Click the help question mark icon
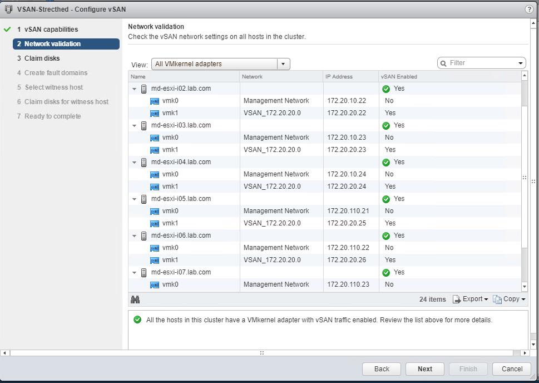539x383 pixels. (x=530, y=9)
